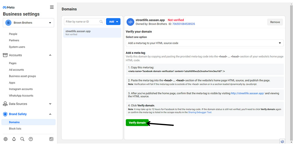Open Apps under Accounts
Viewport: 293px width, 146px height.
pyautogui.click(x=12, y=83)
